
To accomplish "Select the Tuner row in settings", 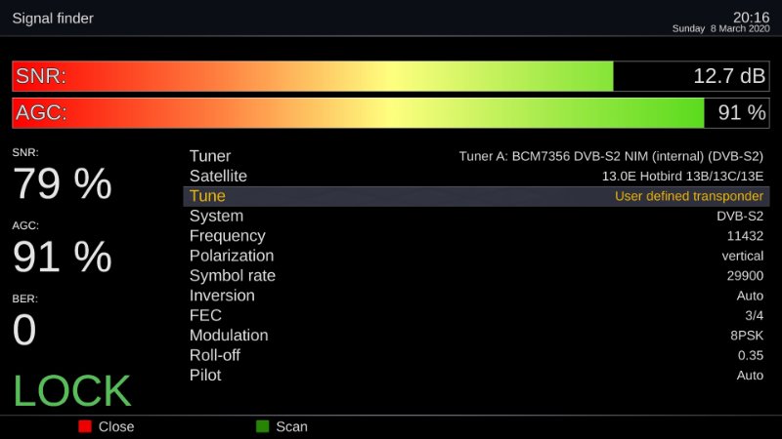I will tap(476, 156).
